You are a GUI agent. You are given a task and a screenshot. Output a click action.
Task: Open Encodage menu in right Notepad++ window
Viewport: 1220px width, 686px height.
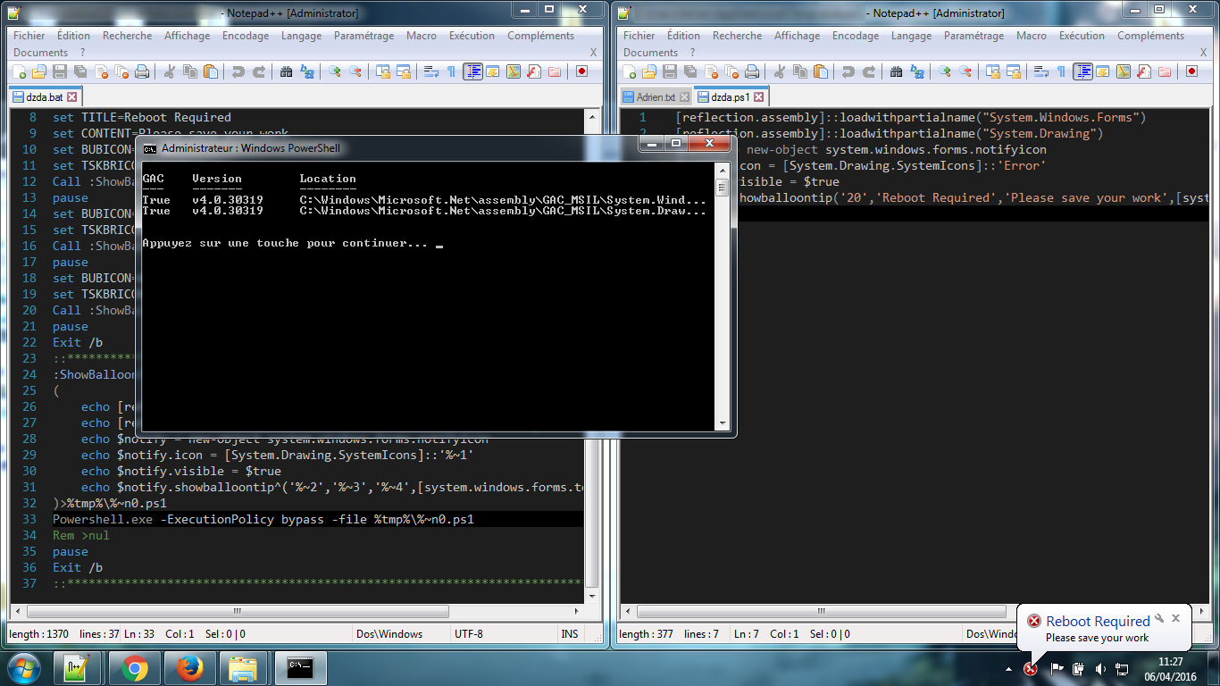coord(856,36)
